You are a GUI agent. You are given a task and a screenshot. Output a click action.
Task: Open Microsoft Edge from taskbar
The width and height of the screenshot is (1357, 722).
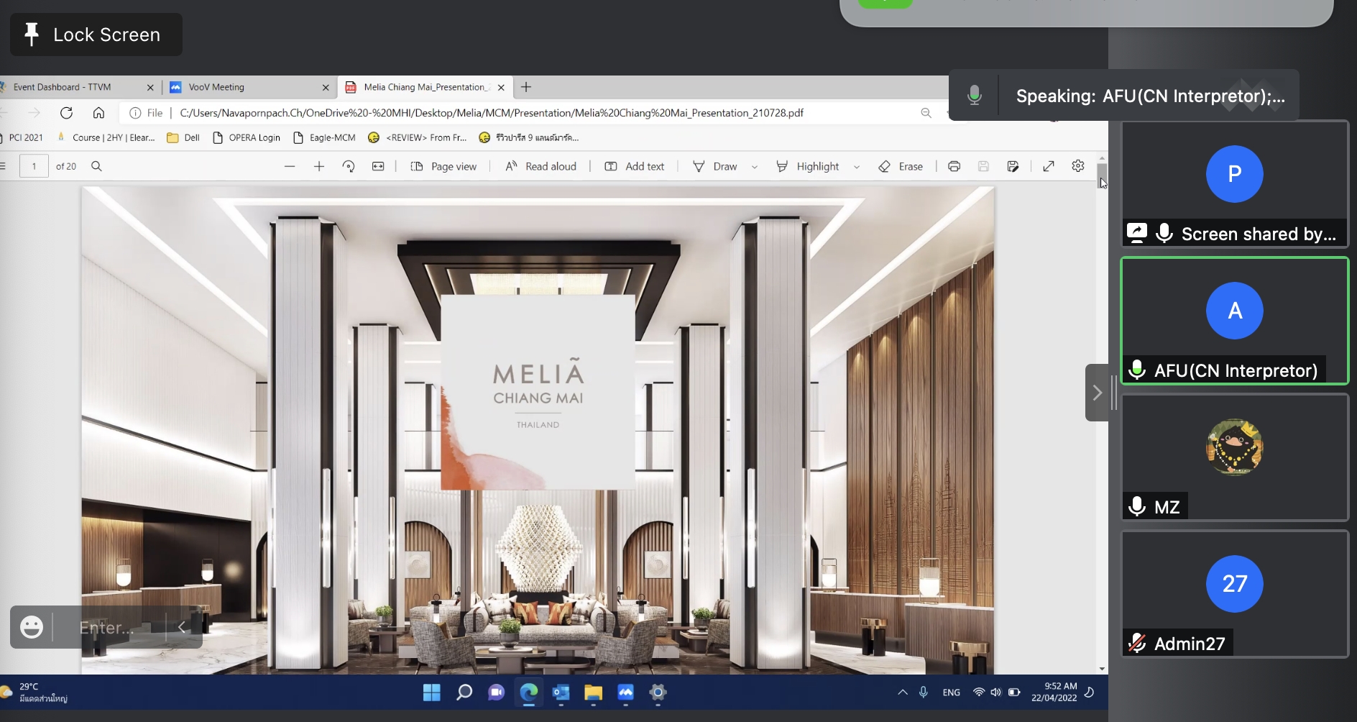click(x=529, y=693)
